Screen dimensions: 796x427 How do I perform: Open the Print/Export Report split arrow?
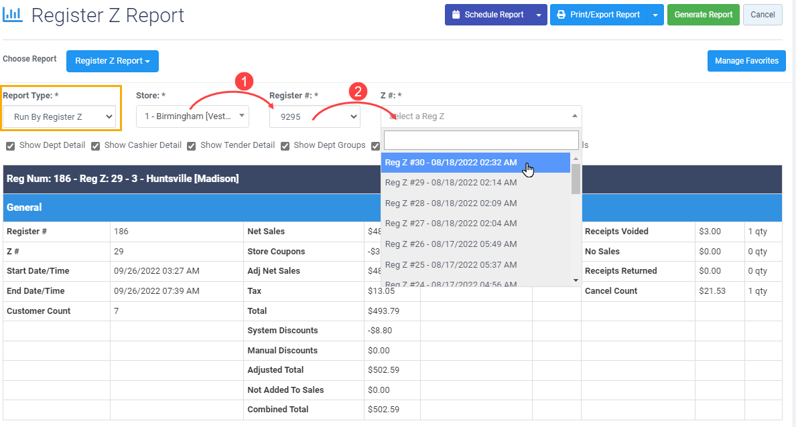[655, 15]
